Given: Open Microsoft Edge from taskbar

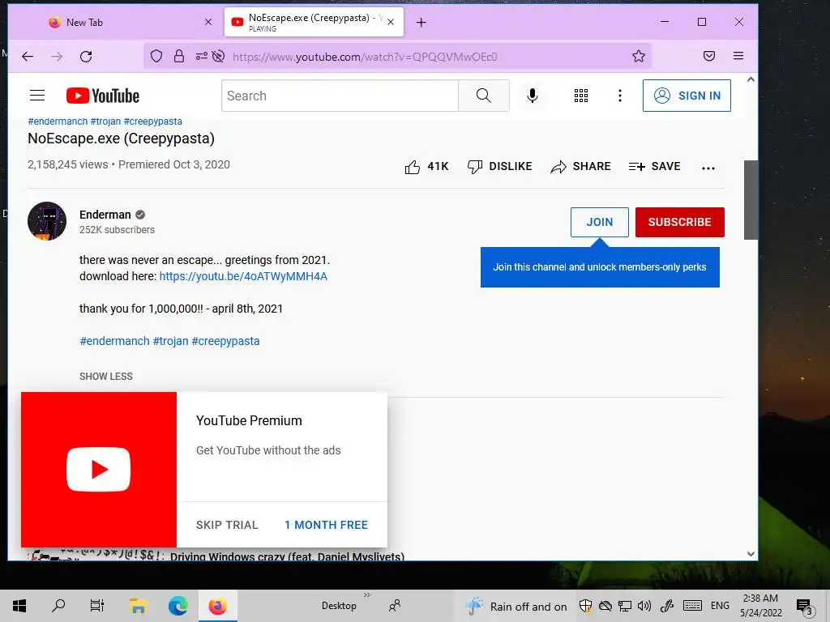Looking at the screenshot, I should click(178, 606).
